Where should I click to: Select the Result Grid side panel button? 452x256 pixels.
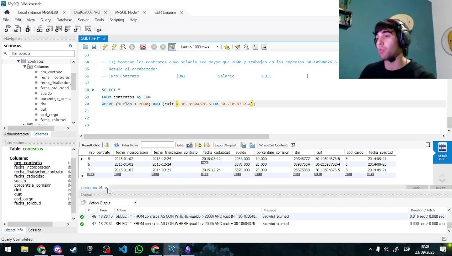[442, 152]
